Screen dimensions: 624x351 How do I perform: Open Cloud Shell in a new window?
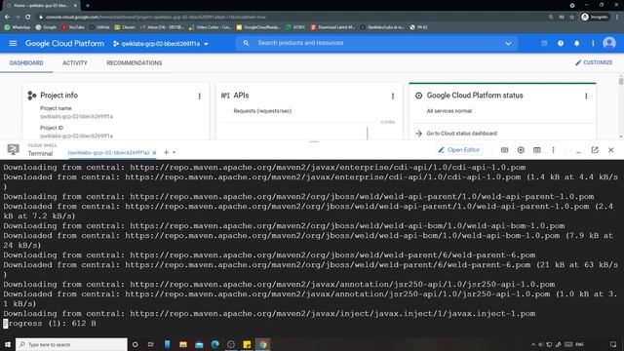[x=595, y=150]
